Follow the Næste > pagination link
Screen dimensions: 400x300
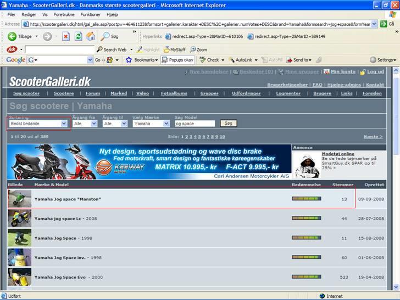(373, 136)
